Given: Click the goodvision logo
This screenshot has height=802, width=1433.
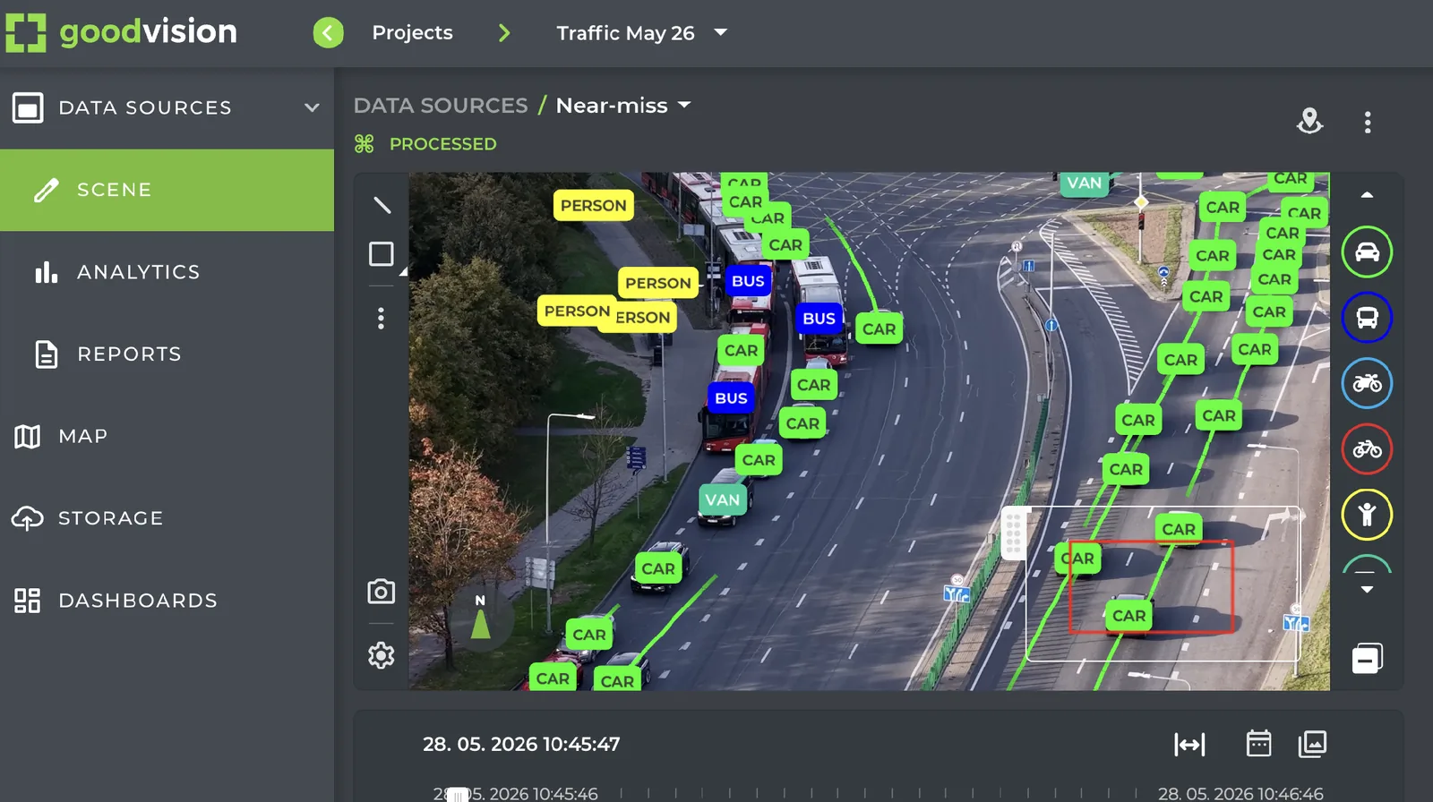Looking at the screenshot, I should [122, 32].
